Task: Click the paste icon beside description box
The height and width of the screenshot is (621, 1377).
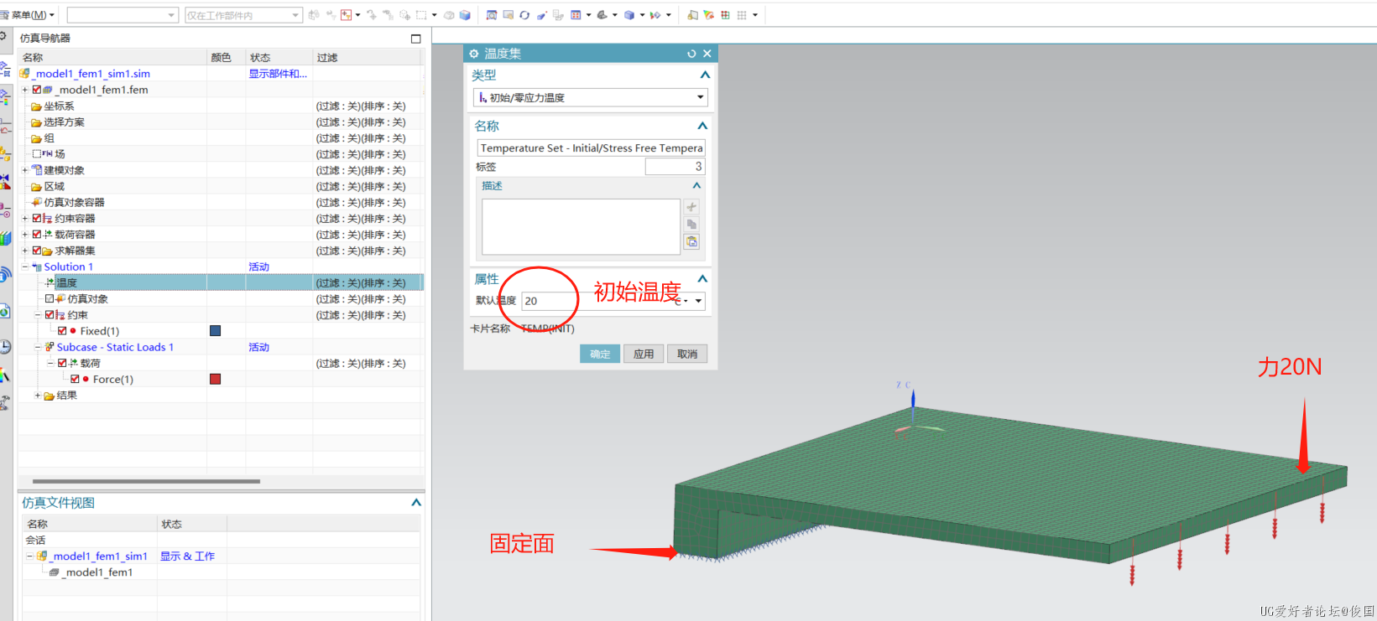Action: point(691,242)
